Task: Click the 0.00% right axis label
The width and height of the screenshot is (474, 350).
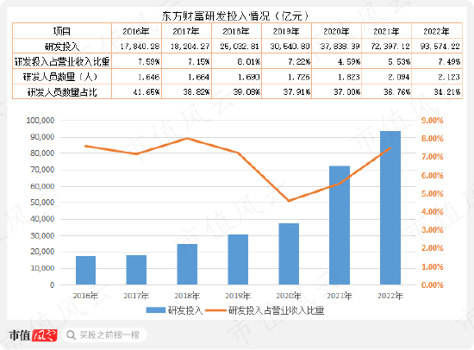Action: click(433, 285)
